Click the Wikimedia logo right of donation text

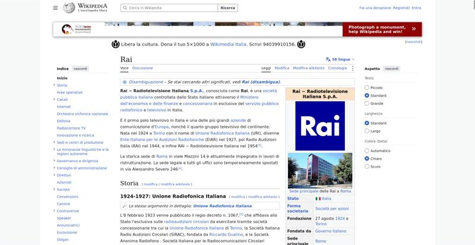tap(301, 44)
